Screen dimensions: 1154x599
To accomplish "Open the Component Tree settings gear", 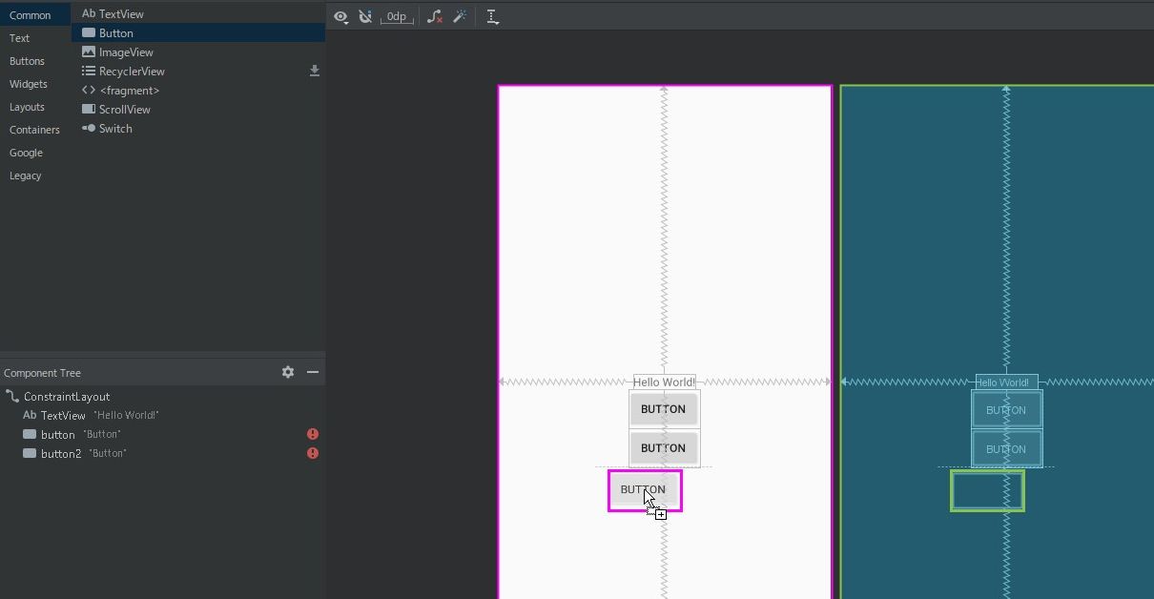I will pos(288,372).
